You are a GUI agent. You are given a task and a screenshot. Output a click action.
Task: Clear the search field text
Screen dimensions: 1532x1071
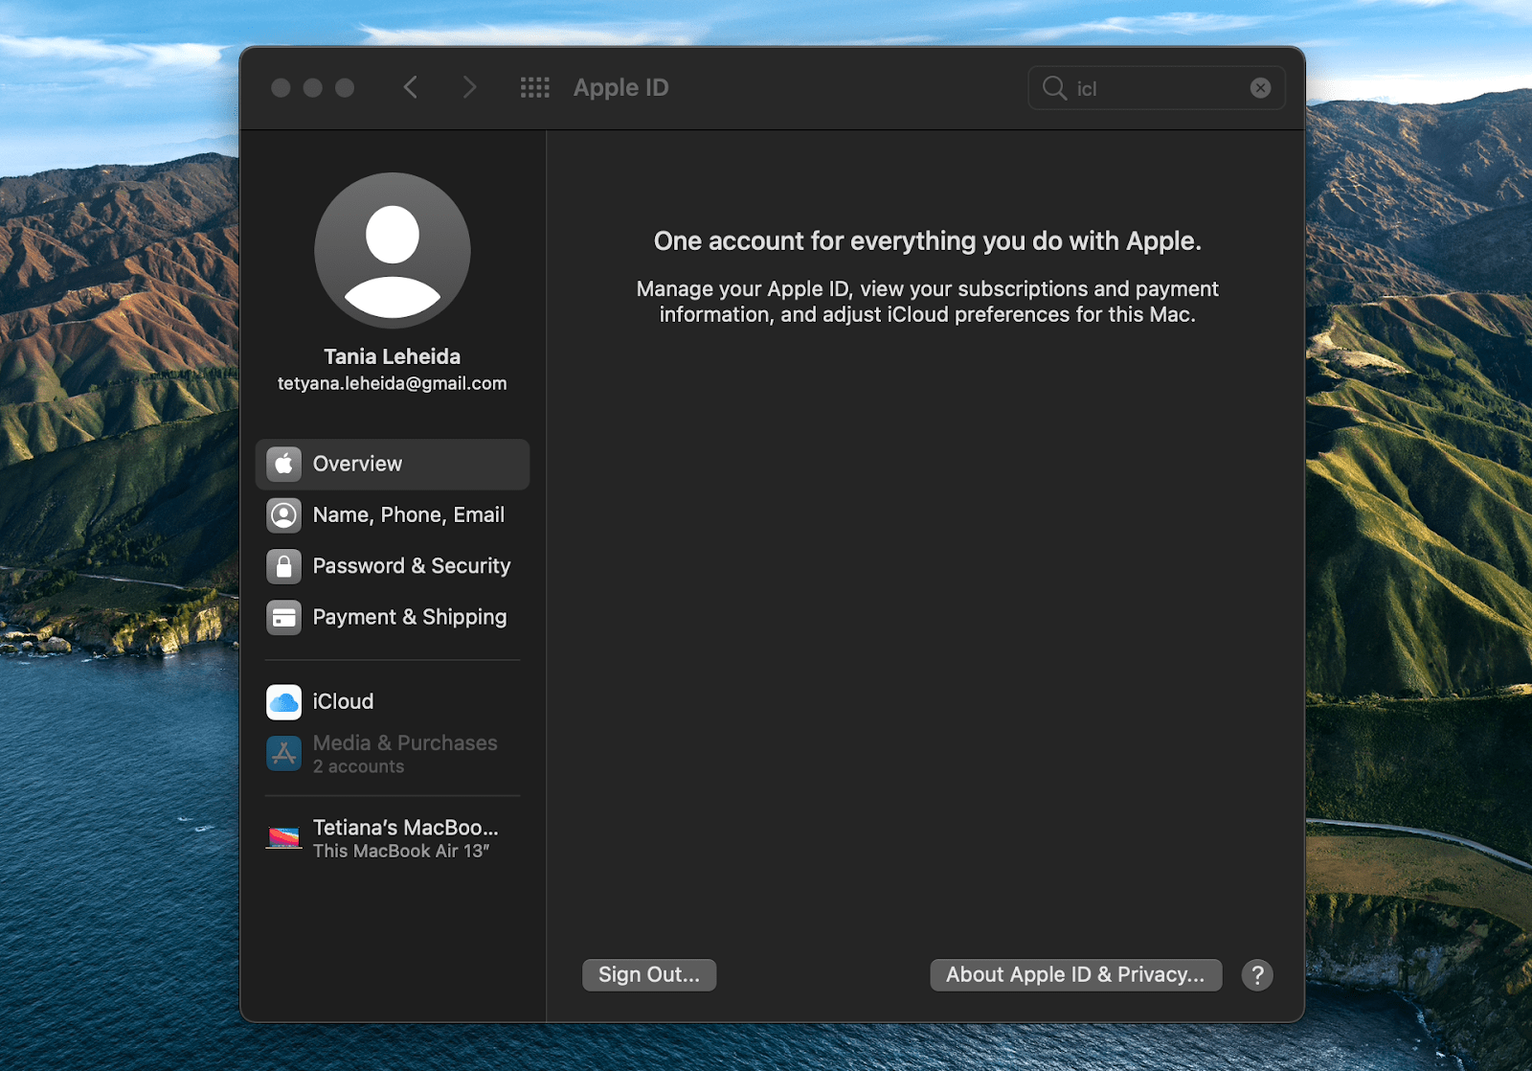tap(1260, 88)
